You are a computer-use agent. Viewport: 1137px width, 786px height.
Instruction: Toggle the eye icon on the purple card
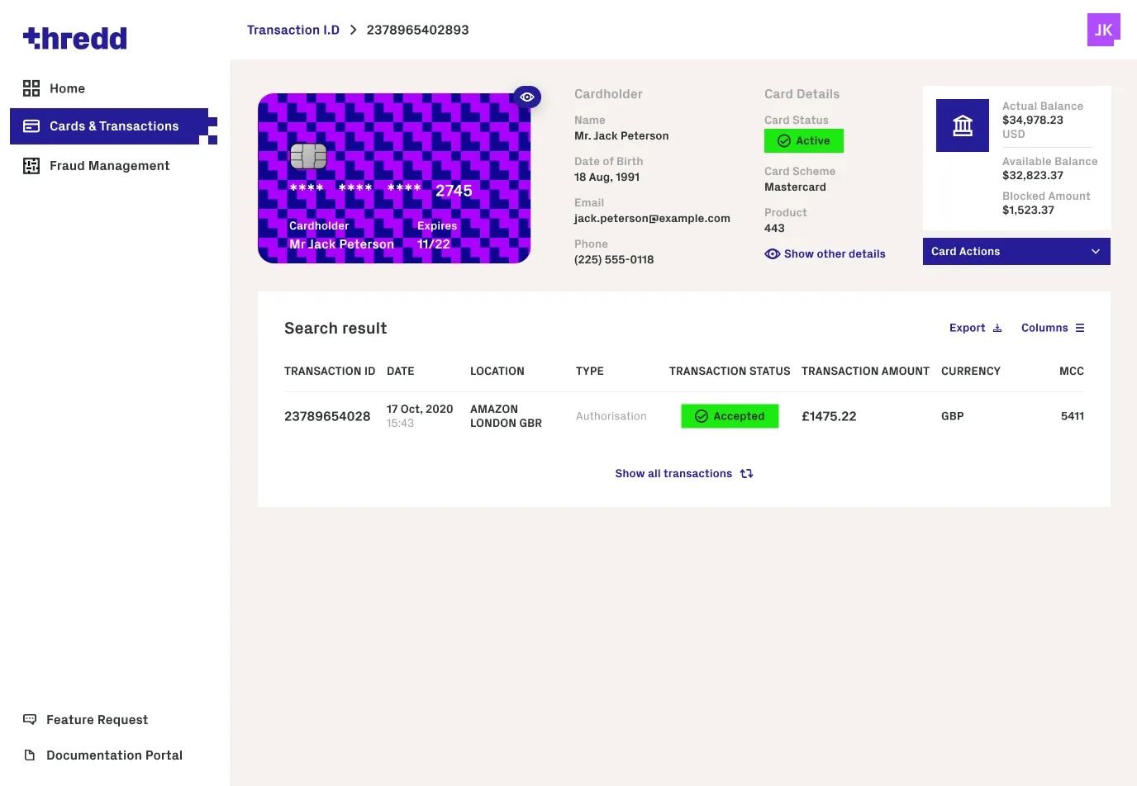click(526, 97)
